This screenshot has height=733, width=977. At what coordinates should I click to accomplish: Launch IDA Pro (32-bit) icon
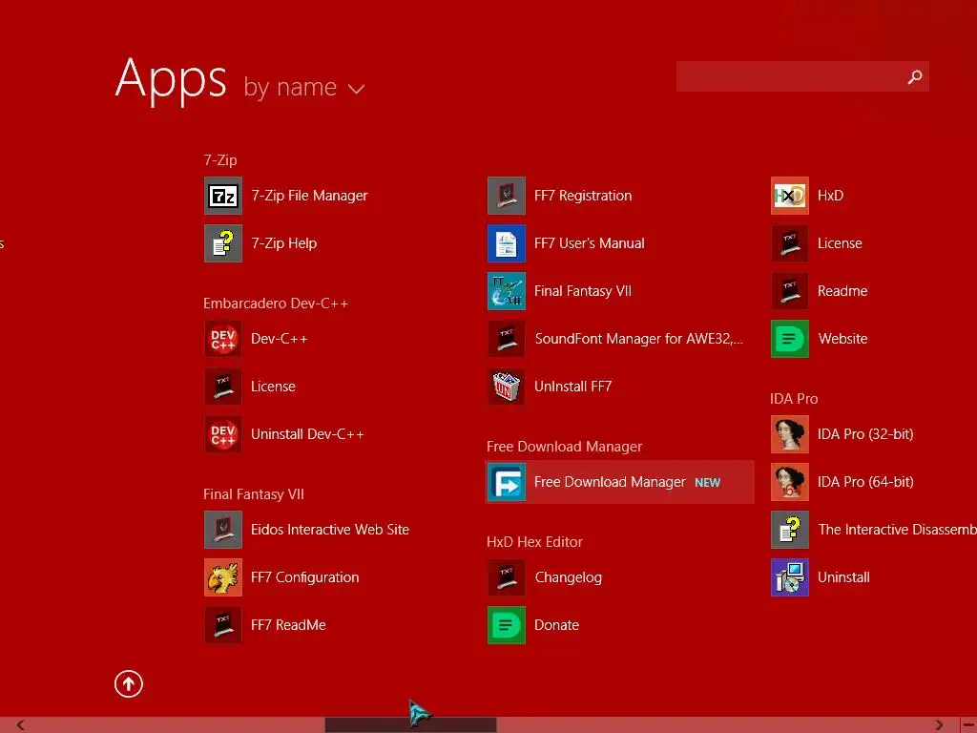tap(790, 434)
